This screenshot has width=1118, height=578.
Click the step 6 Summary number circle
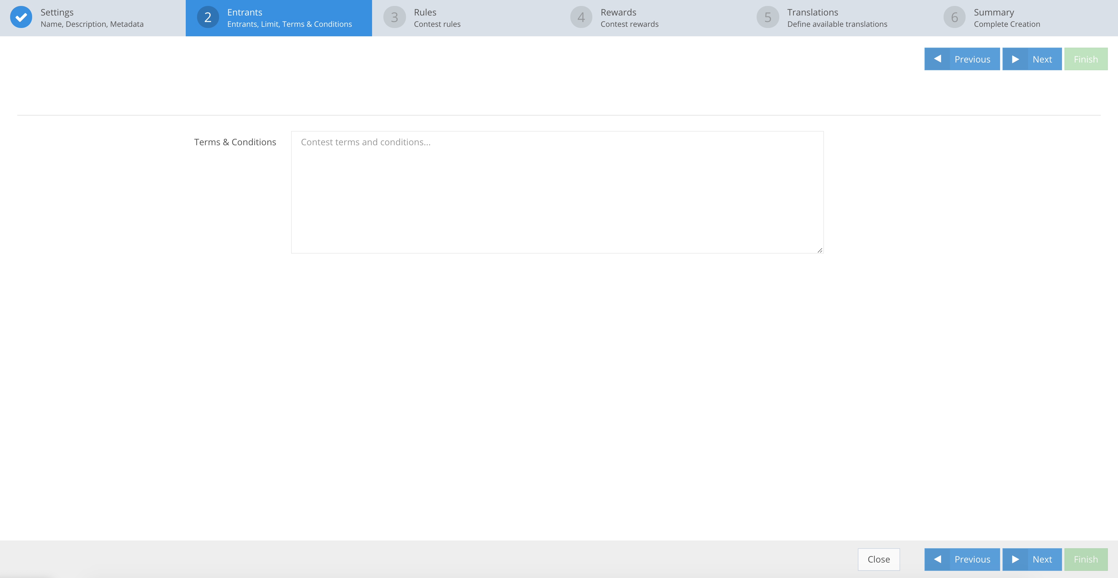click(x=954, y=17)
